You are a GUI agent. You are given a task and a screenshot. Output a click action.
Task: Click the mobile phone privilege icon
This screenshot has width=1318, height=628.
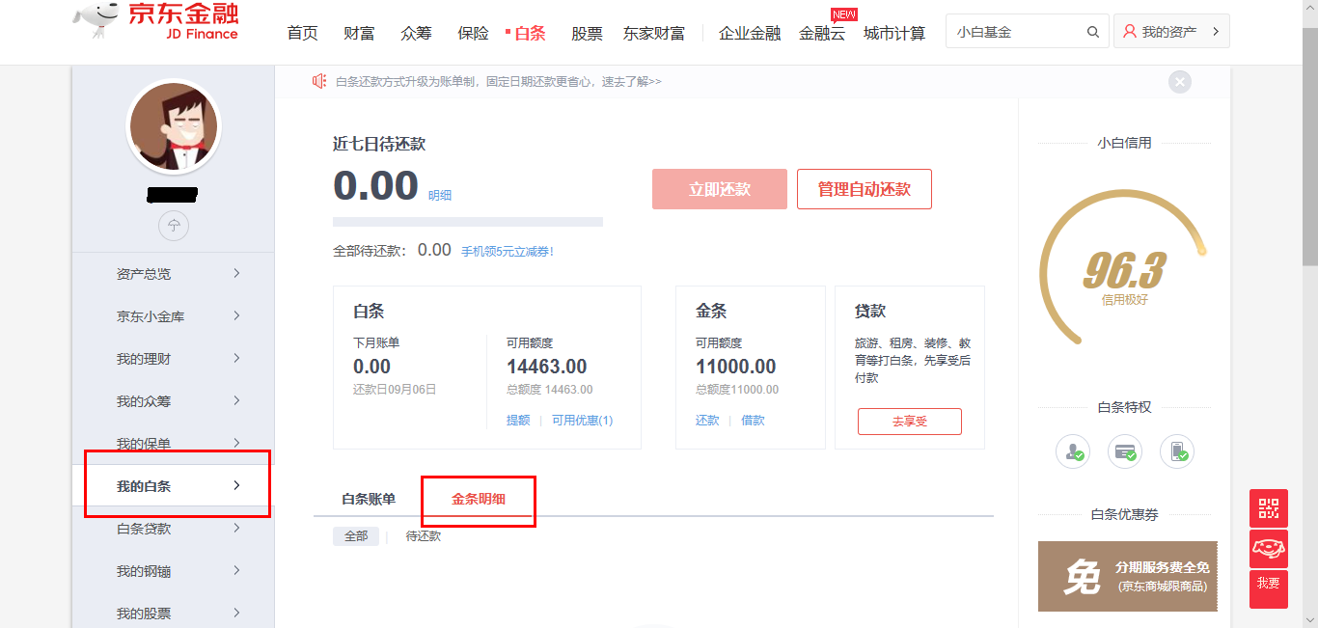tap(1177, 451)
